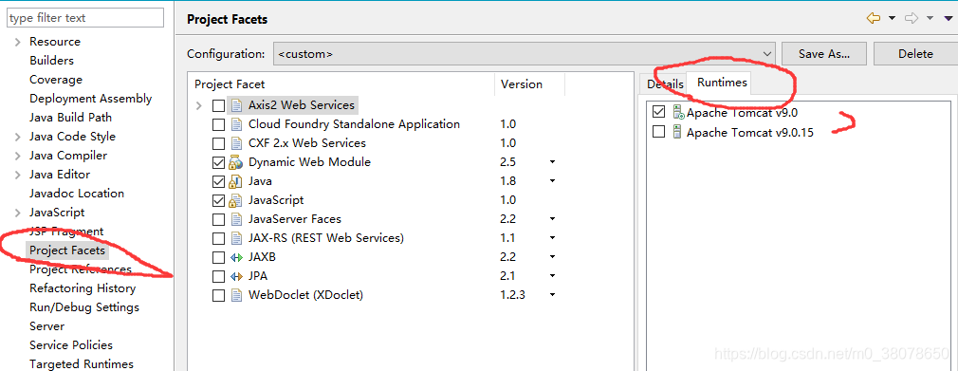Uncheck the Apache Tomcat v9.0 runtime
The height and width of the screenshot is (371, 958).
[x=658, y=112]
